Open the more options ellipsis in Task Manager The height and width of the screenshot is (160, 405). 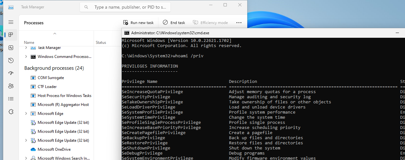pyautogui.click(x=239, y=23)
